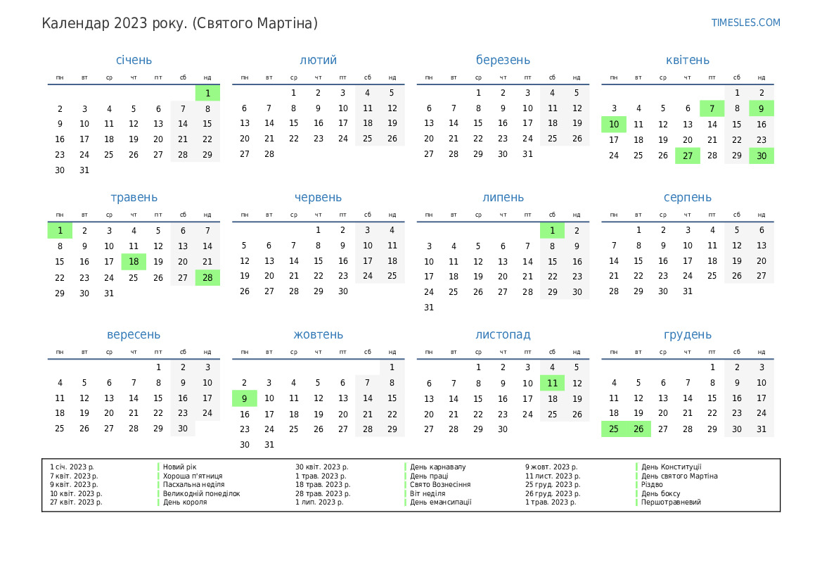This screenshot has height=582, width=822.
Task: Click the calendar title Календар 2023 року
Action: point(179,23)
